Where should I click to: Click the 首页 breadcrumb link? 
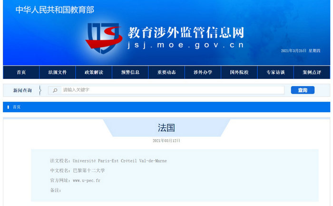click(17, 107)
